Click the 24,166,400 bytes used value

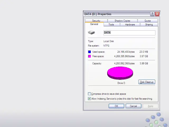pyautogui.click(x=126, y=52)
